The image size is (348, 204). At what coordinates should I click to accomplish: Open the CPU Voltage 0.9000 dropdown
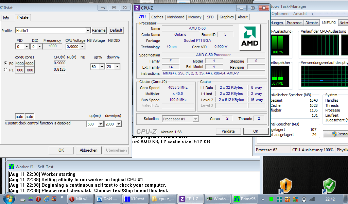click(82, 46)
